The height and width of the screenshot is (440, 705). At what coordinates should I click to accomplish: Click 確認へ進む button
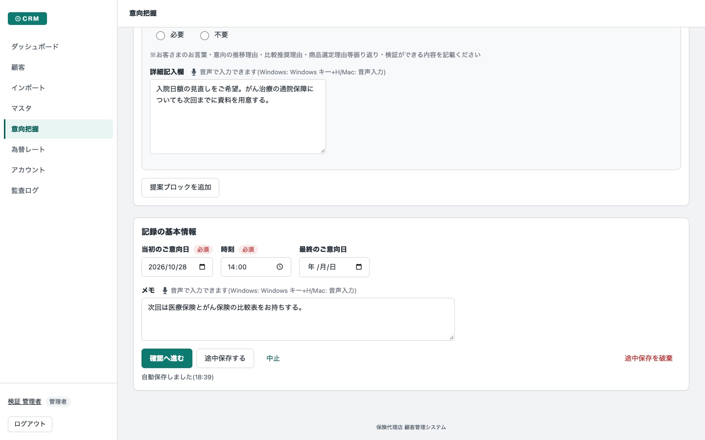tap(167, 358)
